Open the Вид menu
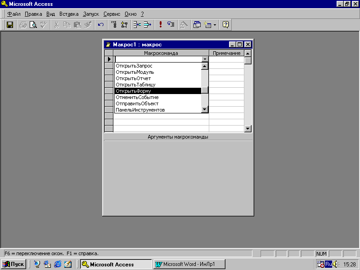The height and width of the screenshot is (270, 360). [50, 14]
